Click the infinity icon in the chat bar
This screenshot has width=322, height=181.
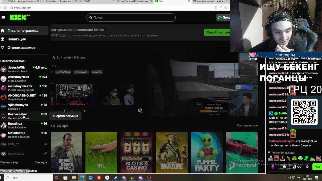pyautogui.click(x=299, y=166)
